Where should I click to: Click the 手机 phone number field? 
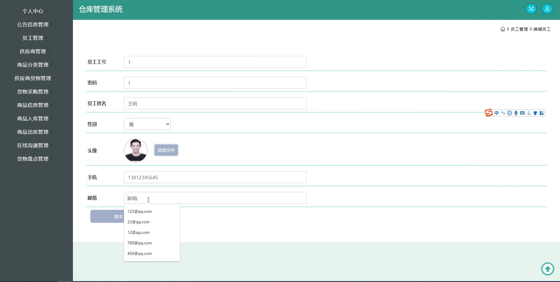click(x=215, y=177)
